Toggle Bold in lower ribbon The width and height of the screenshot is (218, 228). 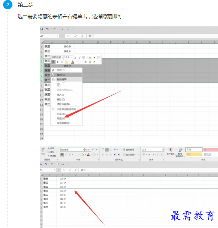coord(62,154)
